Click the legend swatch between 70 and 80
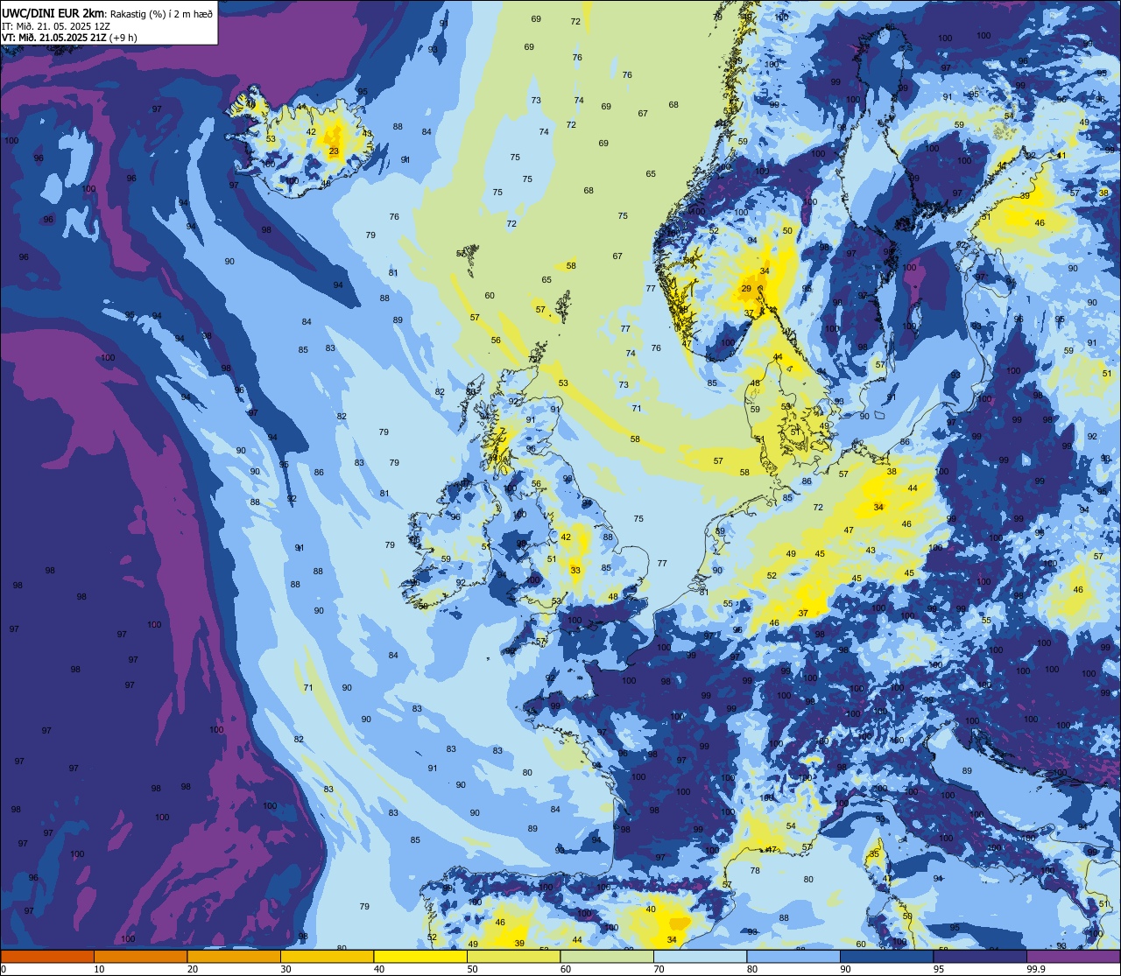 (x=700, y=957)
